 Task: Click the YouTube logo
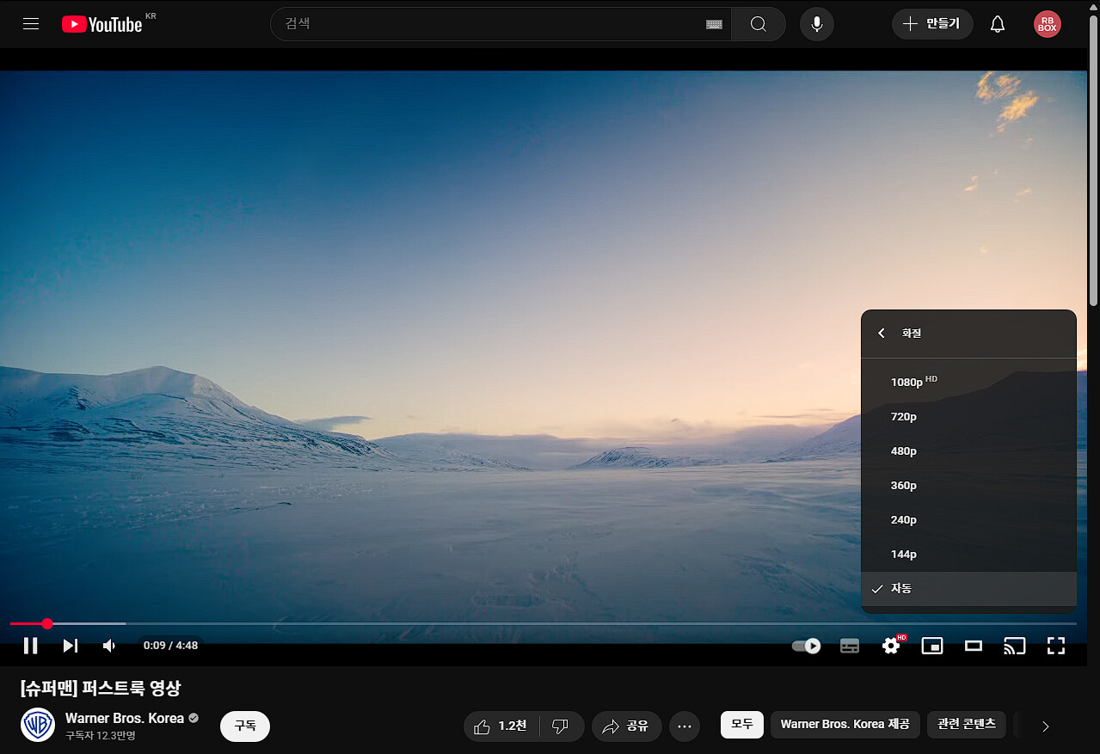[x=101, y=24]
